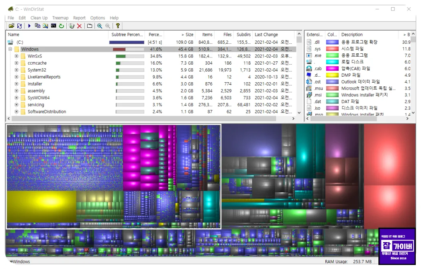Viewport: 421px width, 269px height.
Task: Open the Help menu
Action: point(114,18)
